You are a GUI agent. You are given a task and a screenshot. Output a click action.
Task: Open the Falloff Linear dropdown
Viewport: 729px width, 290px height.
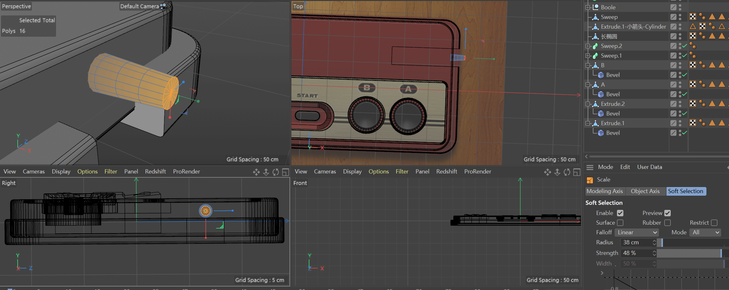[637, 232]
